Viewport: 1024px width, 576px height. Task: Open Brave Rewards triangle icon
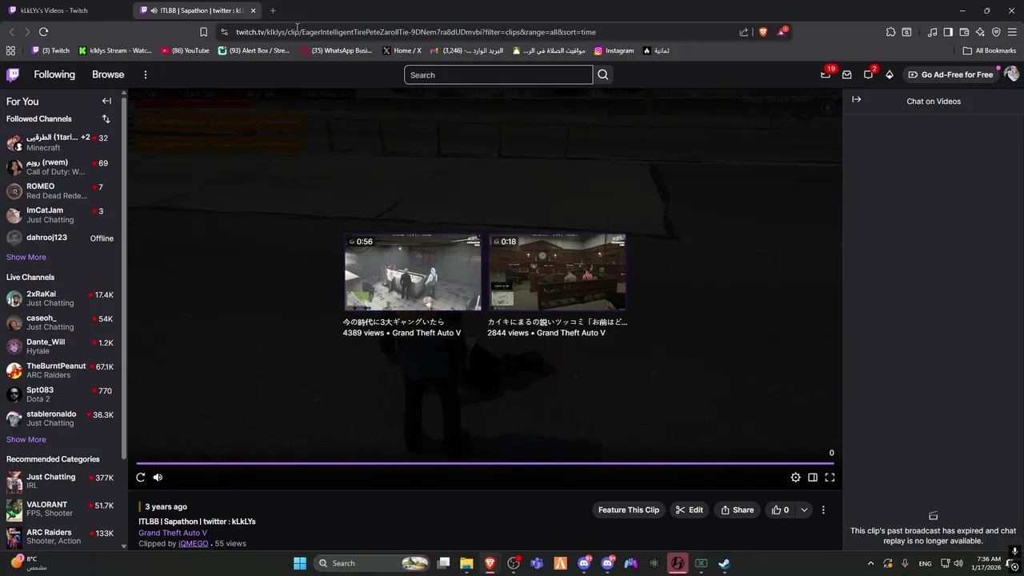pos(782,32)
